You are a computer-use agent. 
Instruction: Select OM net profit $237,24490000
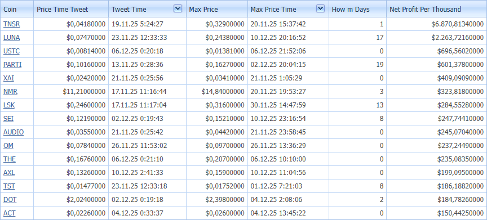(x=461, y=146)
